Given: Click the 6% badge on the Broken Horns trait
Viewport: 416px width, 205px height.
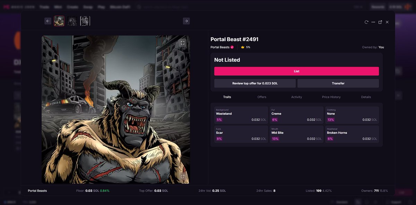Looking at the screenshot, I should click(330, 139).
